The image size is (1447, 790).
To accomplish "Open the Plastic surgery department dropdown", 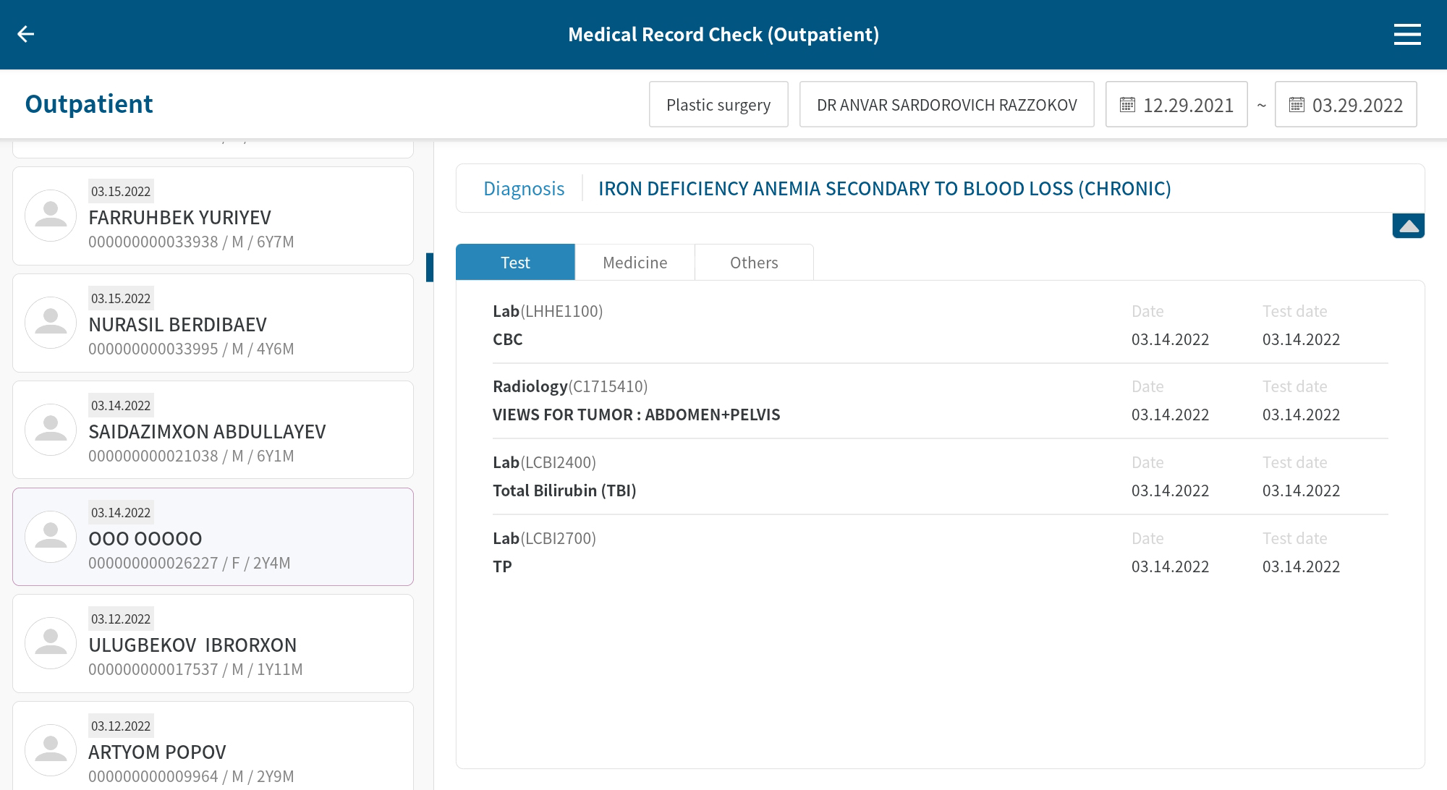I will (718, 105).
